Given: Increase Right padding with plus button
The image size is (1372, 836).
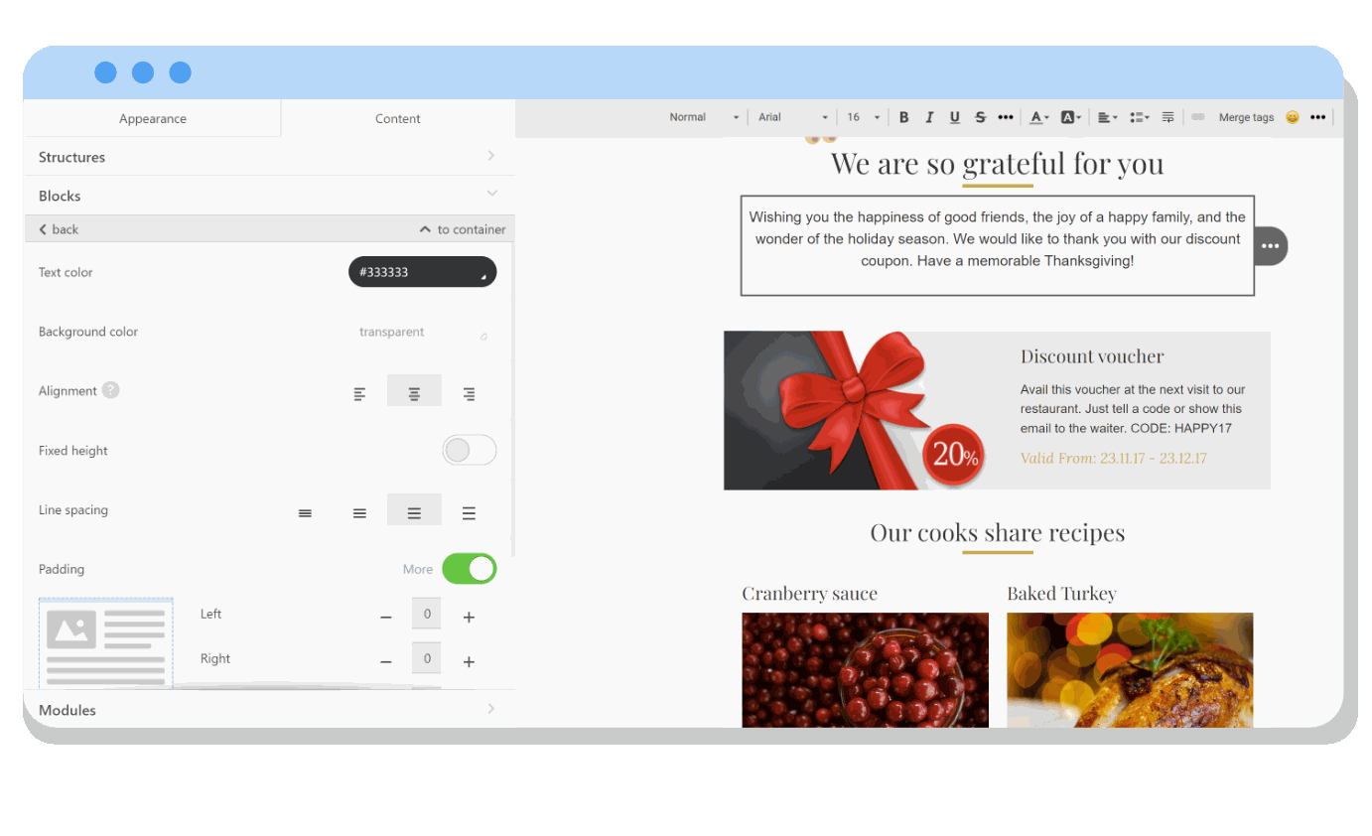Looking at the screenshot, I should (469, 662).
